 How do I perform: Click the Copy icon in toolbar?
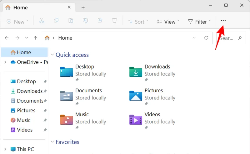pyautogui.click(x=56, y=20)
